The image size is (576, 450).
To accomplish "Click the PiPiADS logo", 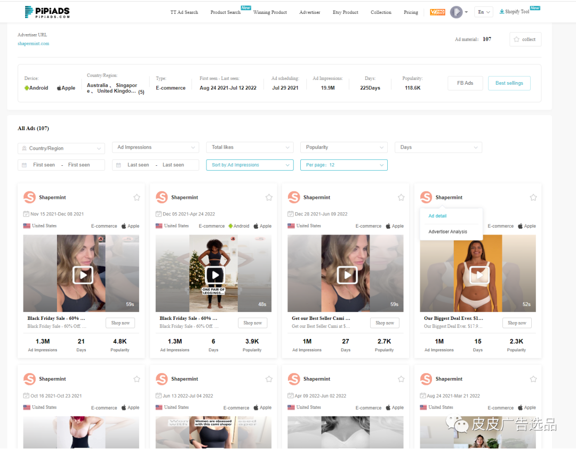I will [47, 12].
